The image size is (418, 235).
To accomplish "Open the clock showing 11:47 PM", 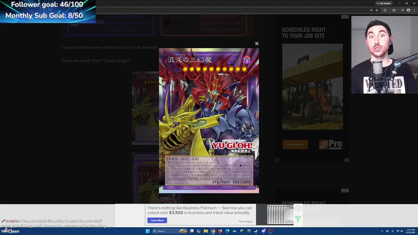I will coord(410,231).
